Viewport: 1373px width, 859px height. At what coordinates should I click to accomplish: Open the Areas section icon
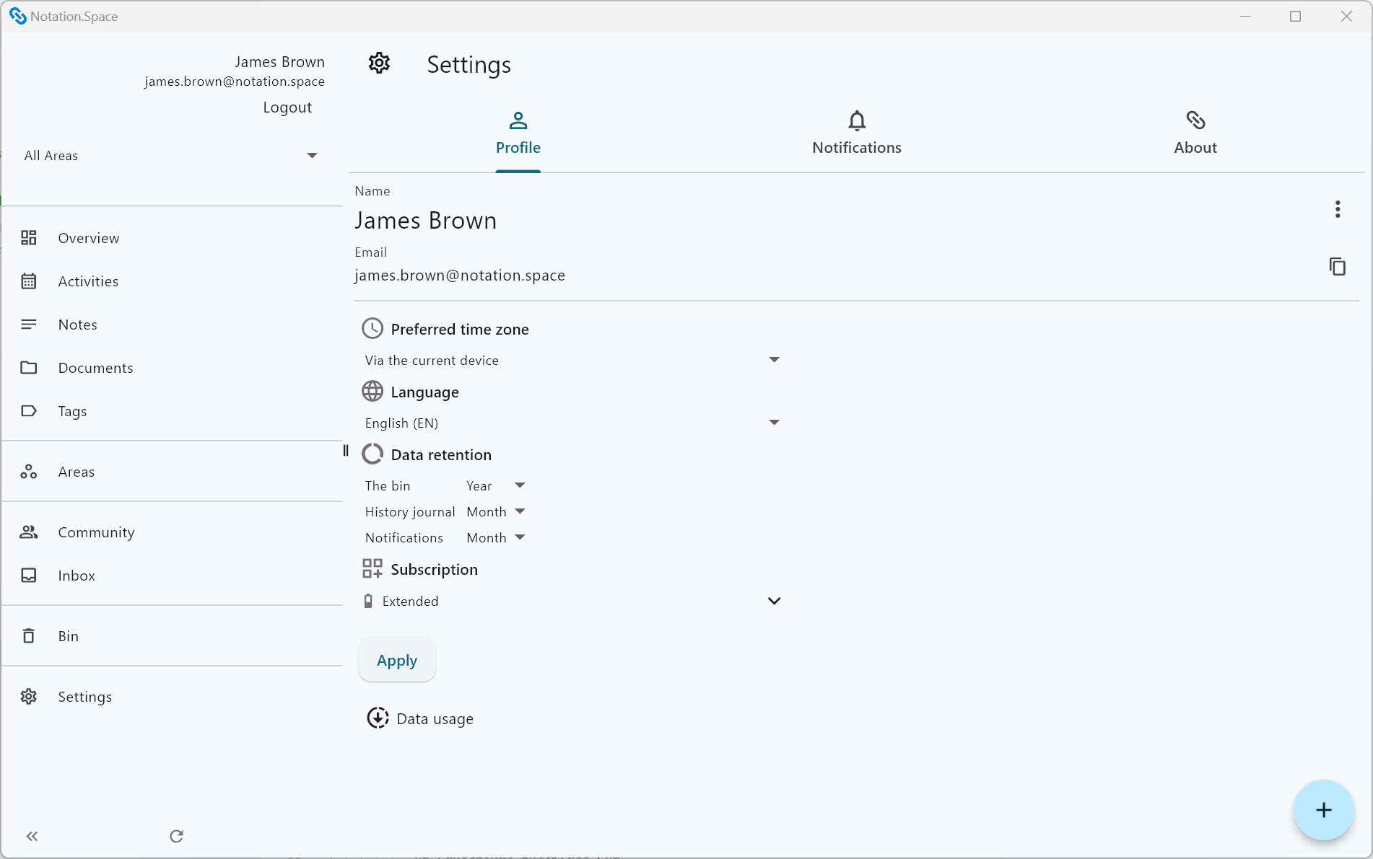[29, 472]
